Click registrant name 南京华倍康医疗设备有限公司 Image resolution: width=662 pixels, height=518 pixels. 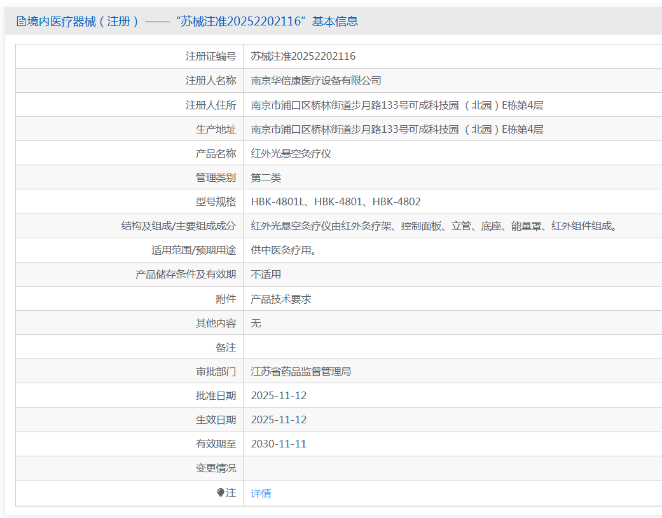(316, 81)
